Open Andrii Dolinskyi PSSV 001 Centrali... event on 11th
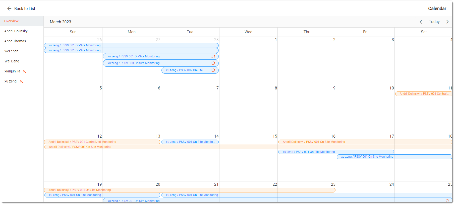455x205 pixels. (x=423, y=94)
